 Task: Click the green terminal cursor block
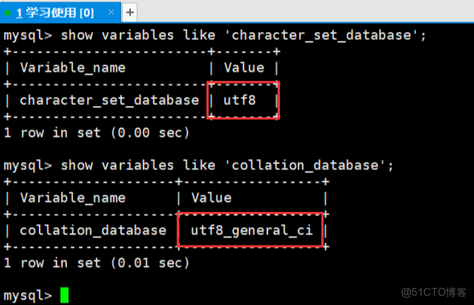tap(64, 295)
